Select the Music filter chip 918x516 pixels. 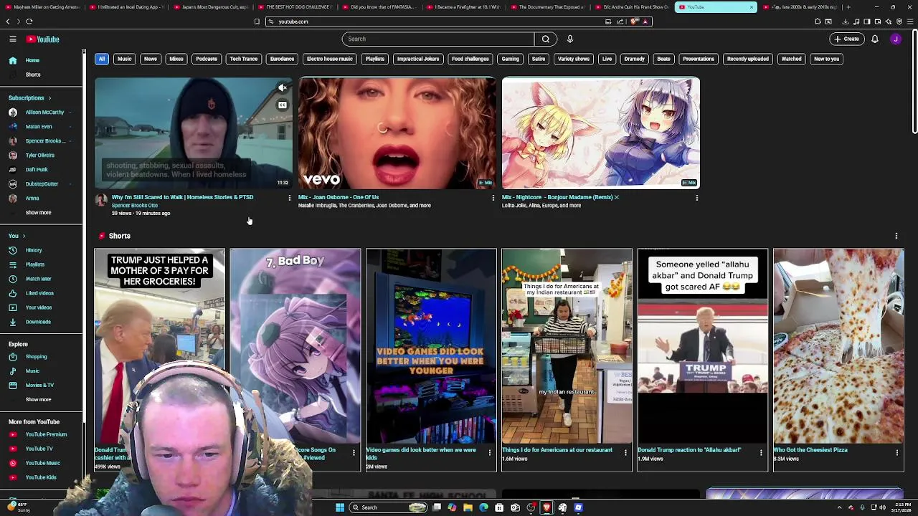click(x=125, y=59)
